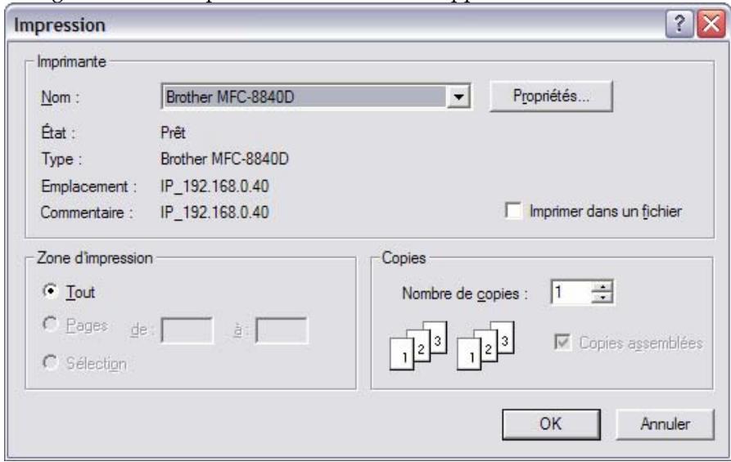Select the Sélection radio button
The height and width of the screenshot is (462, 731).
pyautogui.click(x=50, y=362)
